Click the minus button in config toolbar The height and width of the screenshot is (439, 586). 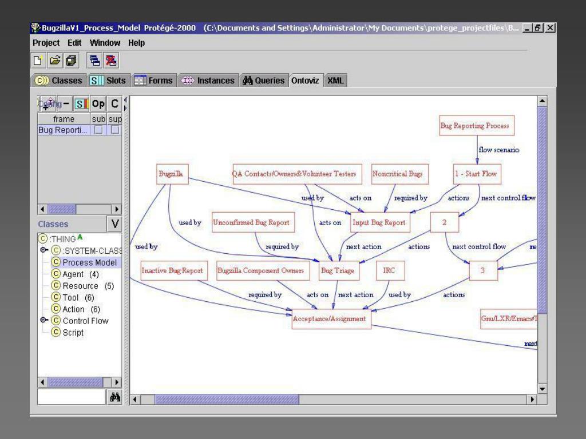65,103
